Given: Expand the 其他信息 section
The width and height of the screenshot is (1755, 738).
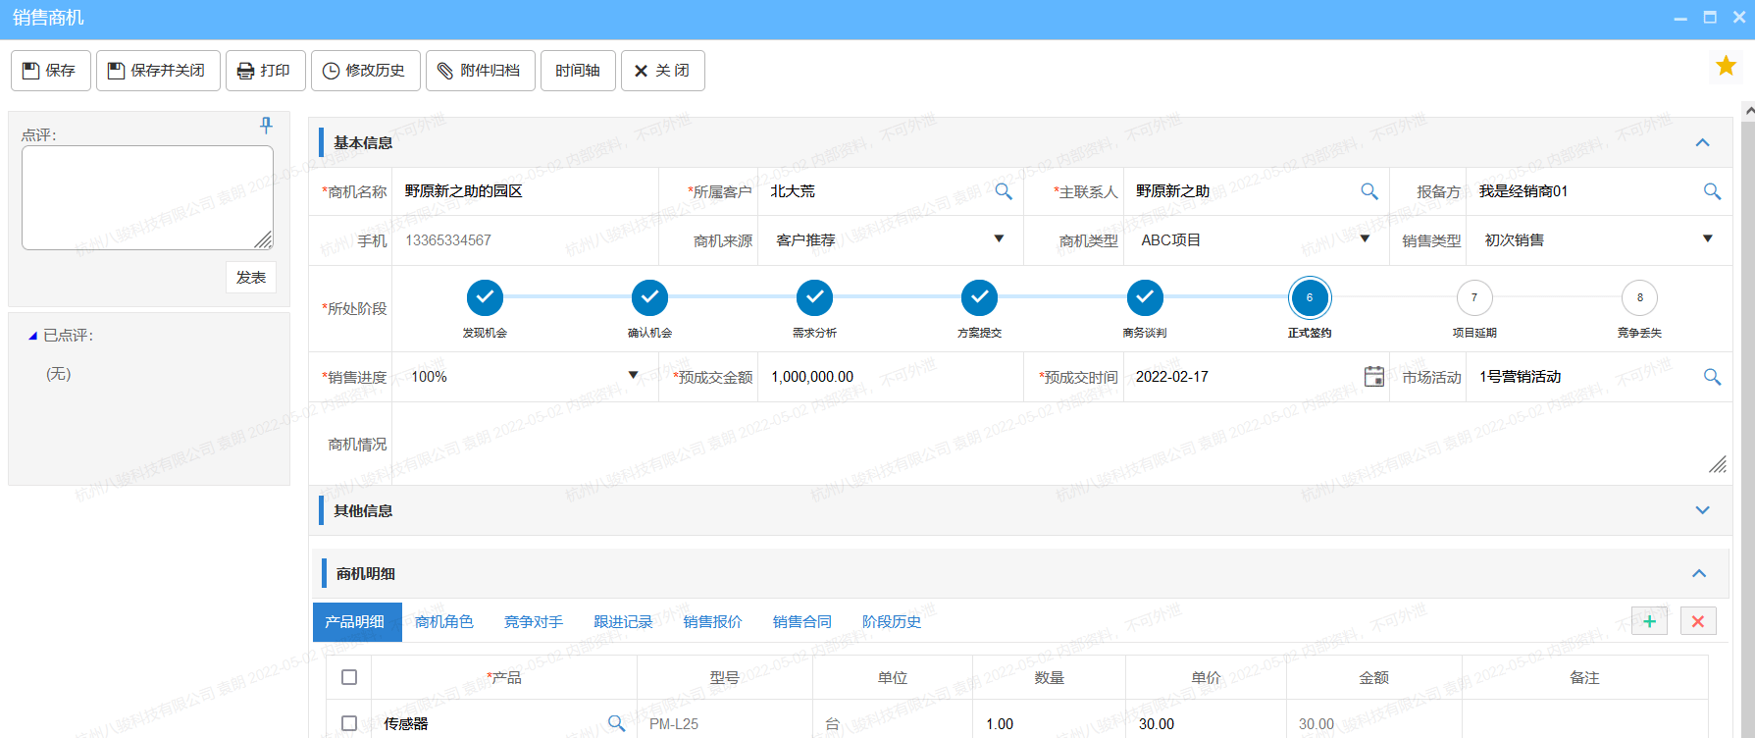Looking at the screenshot, I should [1702, 510].
